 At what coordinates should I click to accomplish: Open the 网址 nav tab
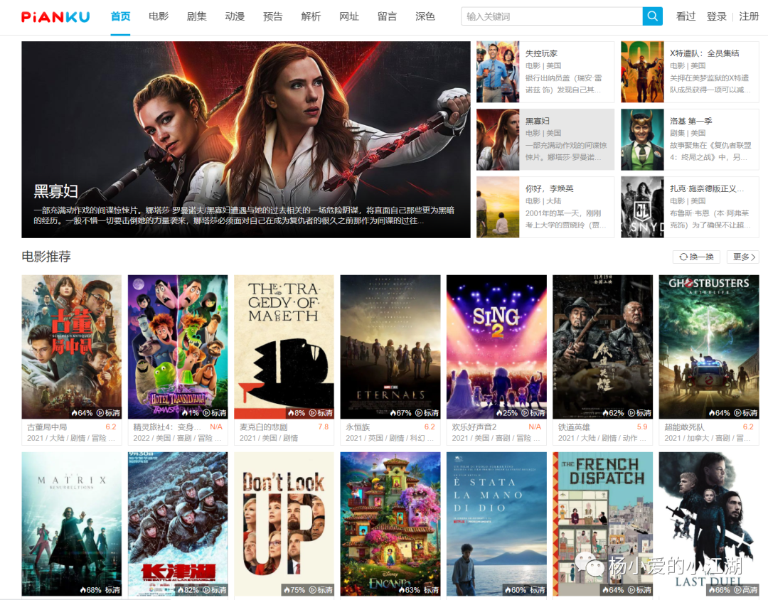[x=349, y=16]
